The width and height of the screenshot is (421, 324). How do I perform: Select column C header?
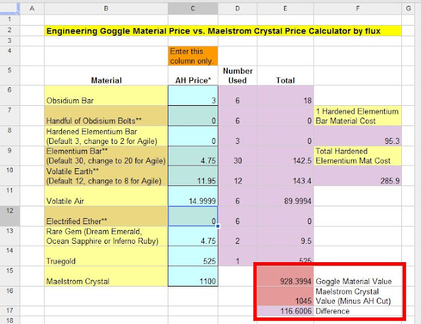click(193, 9)
